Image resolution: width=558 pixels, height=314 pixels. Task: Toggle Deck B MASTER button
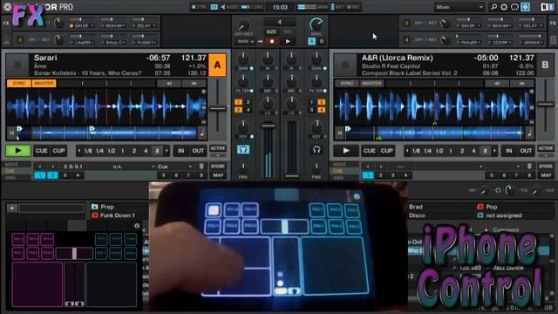pos(371,84)
